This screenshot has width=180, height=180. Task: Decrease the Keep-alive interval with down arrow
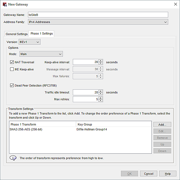click(100, 63)
